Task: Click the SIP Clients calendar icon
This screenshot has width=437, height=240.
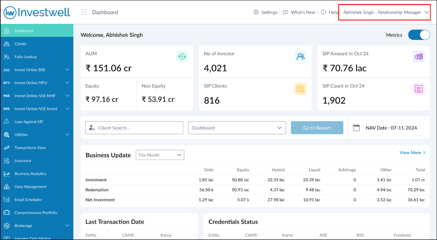Action: click(x=300, y=89)
